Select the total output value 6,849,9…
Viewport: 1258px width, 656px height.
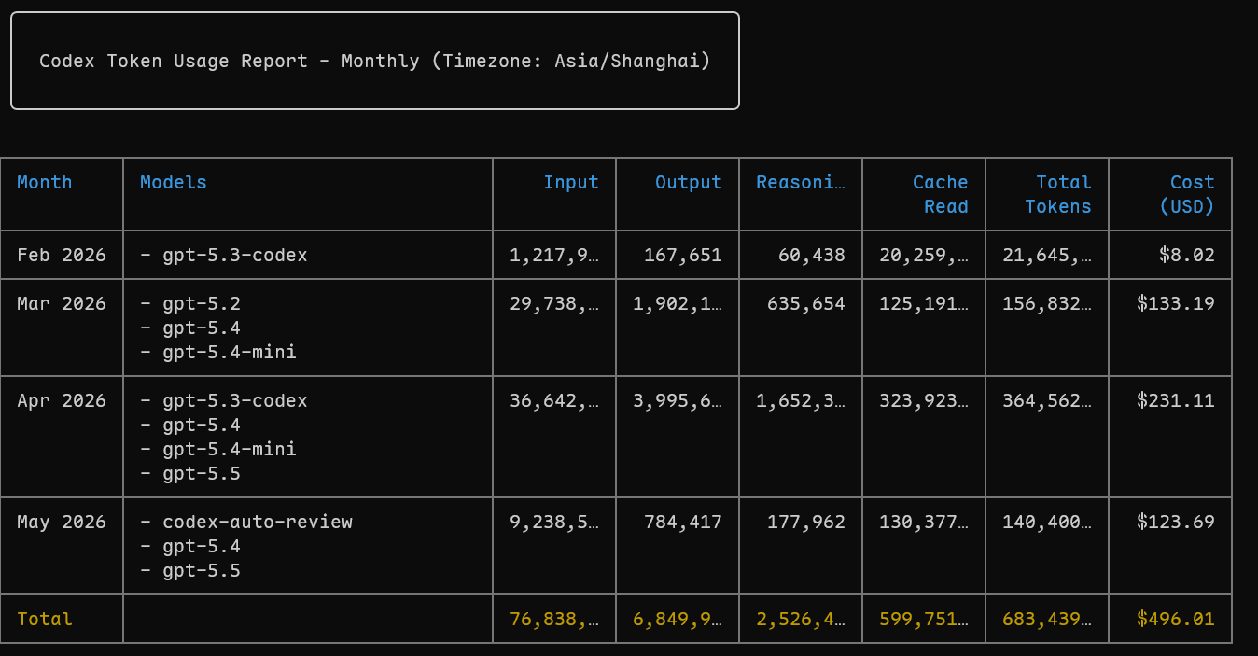point(678,619)
